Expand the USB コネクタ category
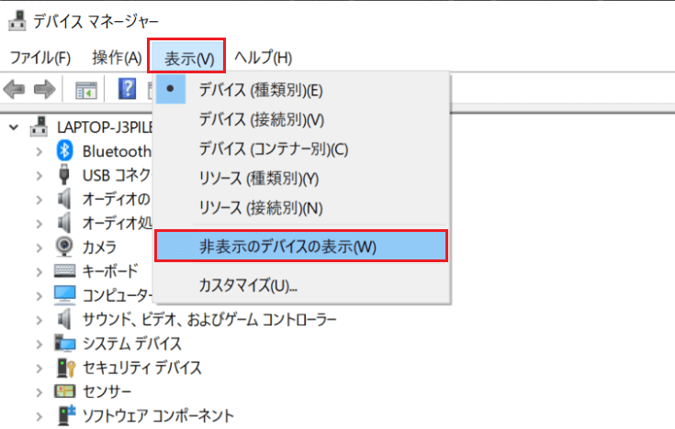Screen dimensions: 675x429 click(x=39, y=175)
